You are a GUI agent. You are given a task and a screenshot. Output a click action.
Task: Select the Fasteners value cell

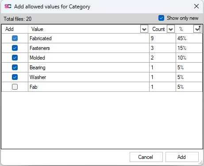[89, 48]
